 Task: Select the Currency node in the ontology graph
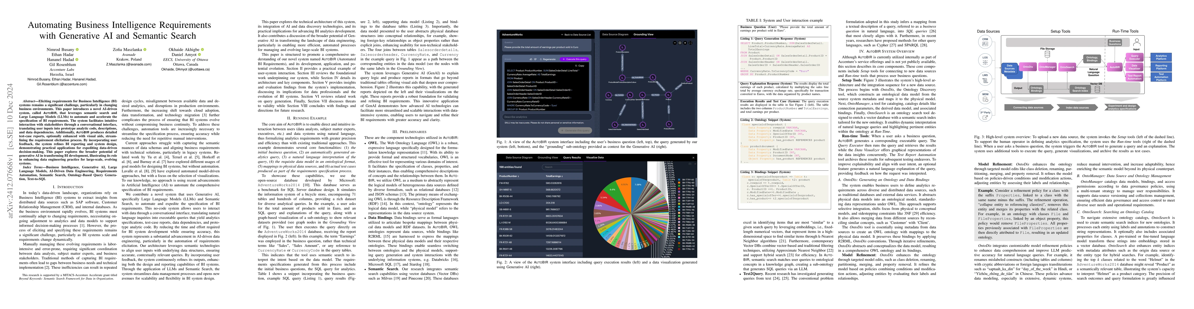608,96
